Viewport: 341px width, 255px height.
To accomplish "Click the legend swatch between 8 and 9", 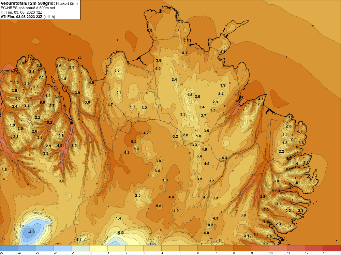I will tap(242, 248).
